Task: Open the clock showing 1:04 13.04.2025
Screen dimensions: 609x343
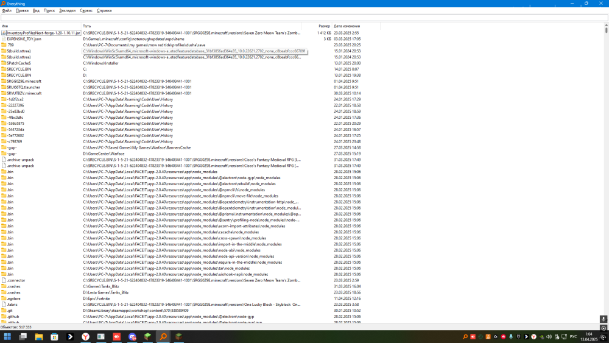Action: pyautogui.click(x=589, y=337)
